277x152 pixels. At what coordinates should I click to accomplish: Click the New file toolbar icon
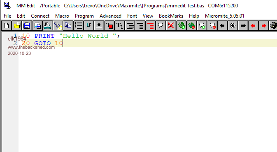tap(6, 26)
